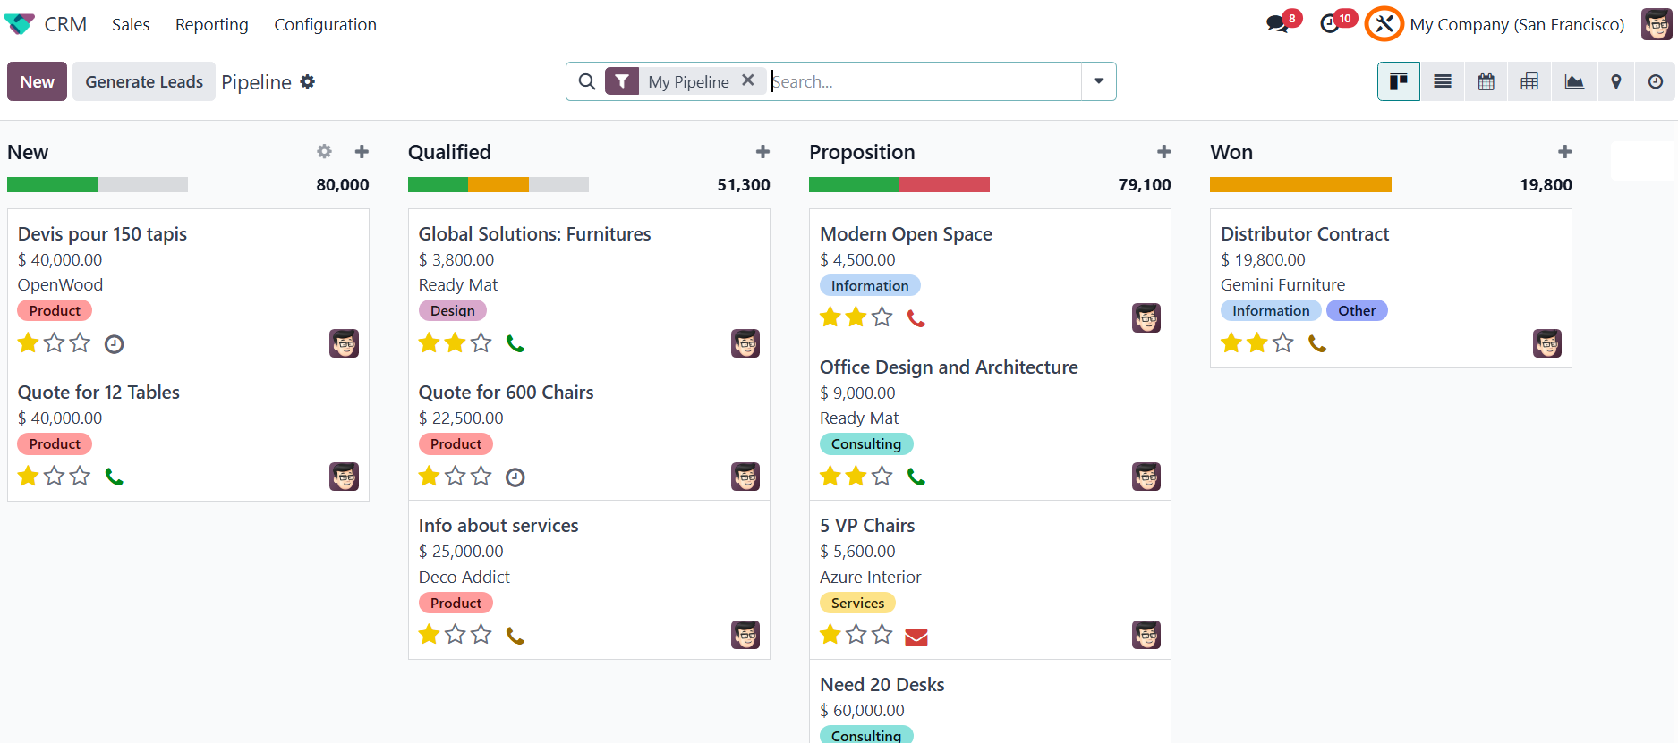Screen dimensions: 1678x743
Task: Click the red segment of Proposition progress bar
Action: (x=945, y=184)
